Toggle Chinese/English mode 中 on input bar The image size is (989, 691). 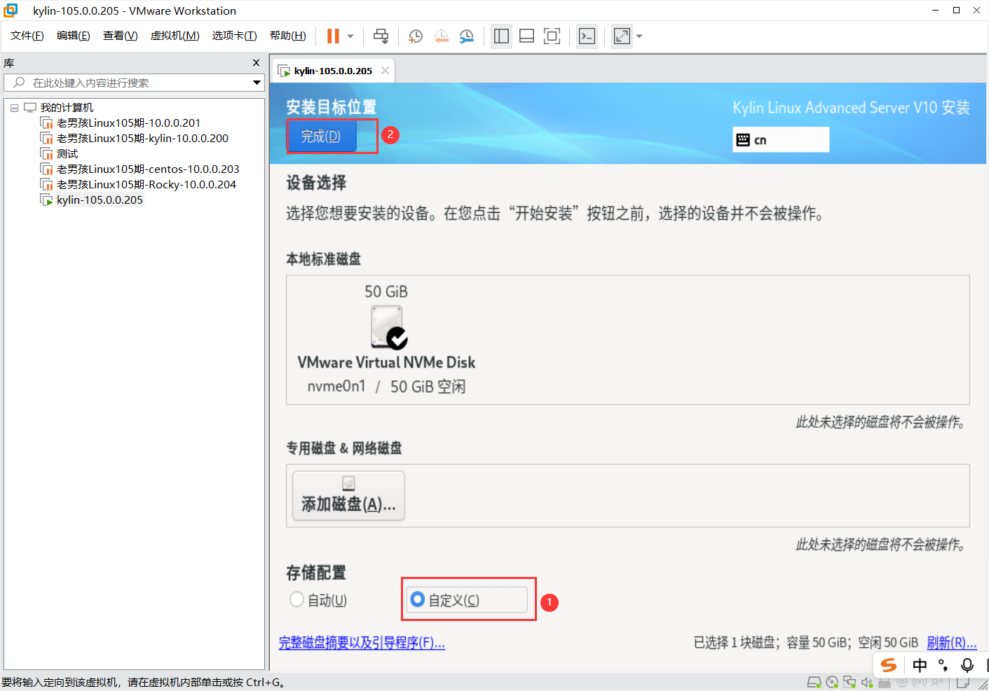pyautogui.click(x=920, y=665)
